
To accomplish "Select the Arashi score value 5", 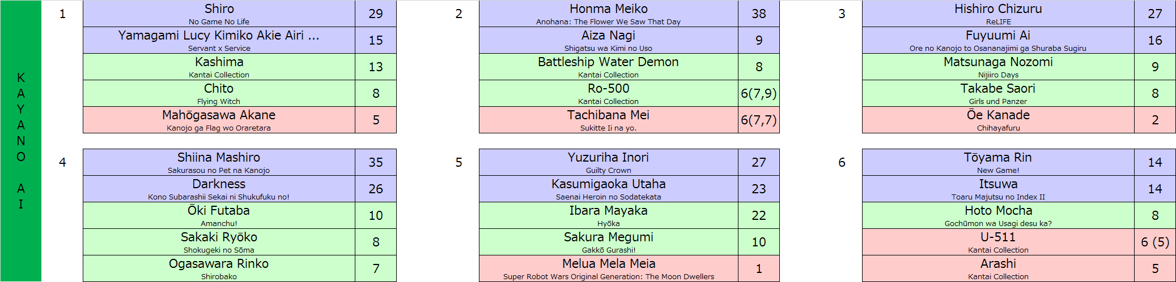I will (x=1155, y=268).
